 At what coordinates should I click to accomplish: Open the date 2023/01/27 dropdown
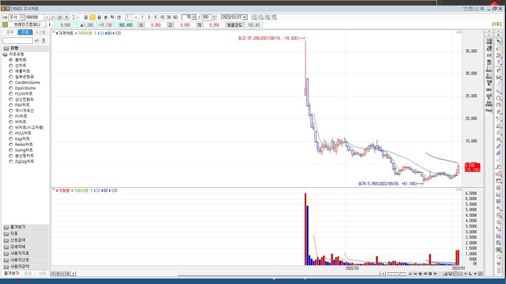[245, 17]
